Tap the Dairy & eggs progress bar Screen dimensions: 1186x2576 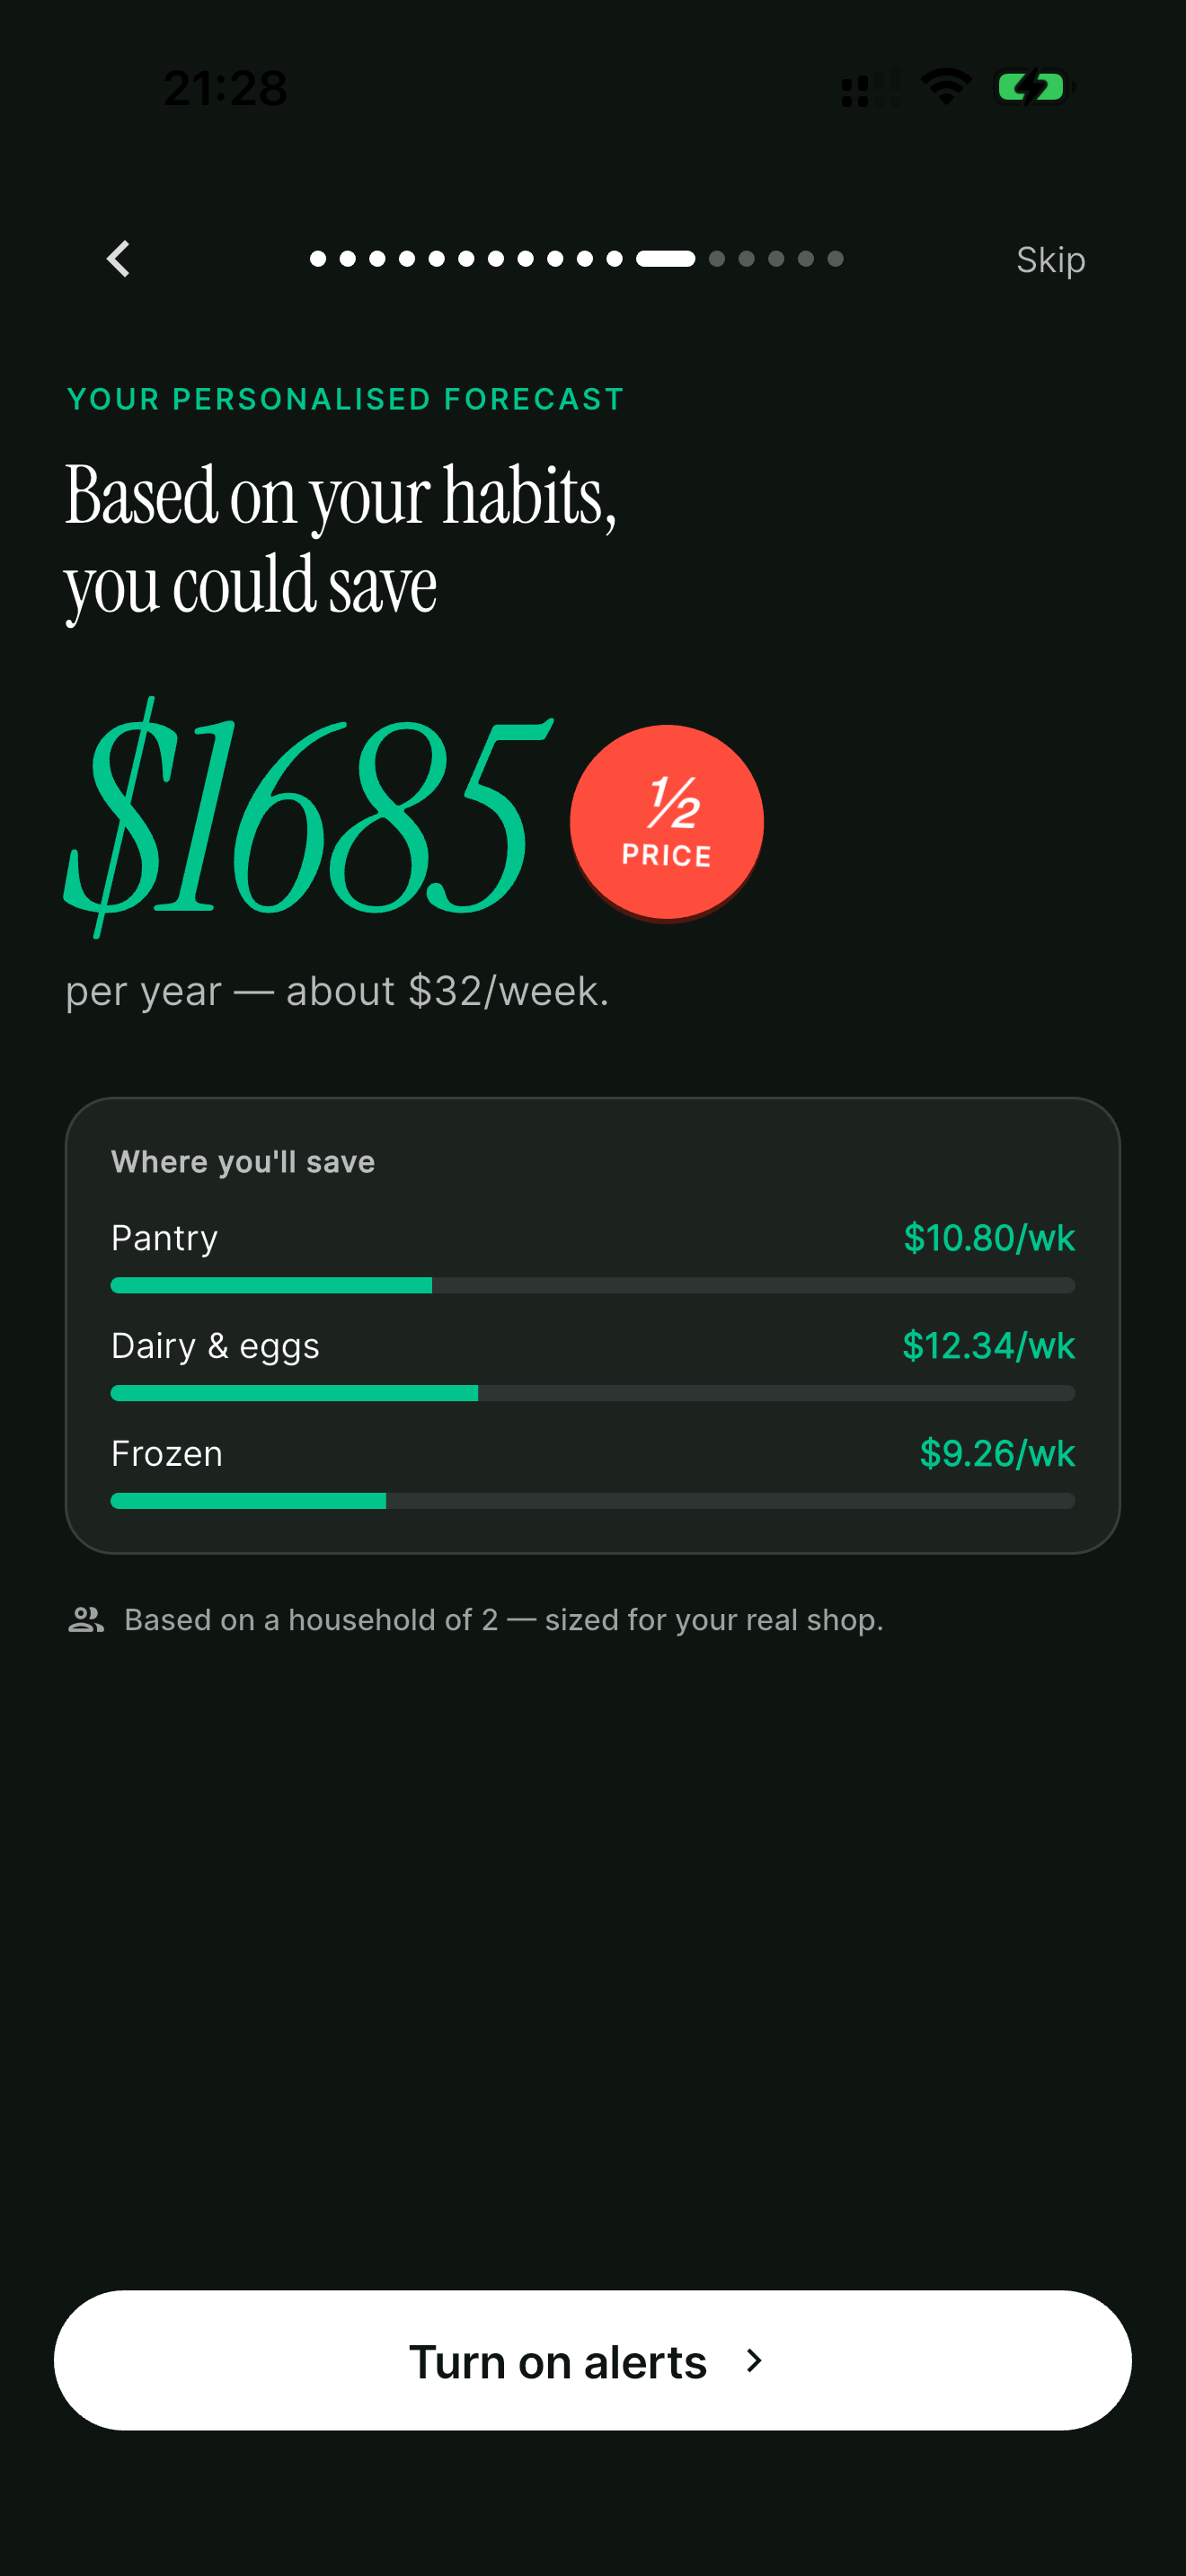[x=592, y=1393]
